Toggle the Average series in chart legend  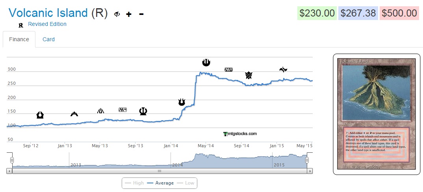(x=160, y=183)
